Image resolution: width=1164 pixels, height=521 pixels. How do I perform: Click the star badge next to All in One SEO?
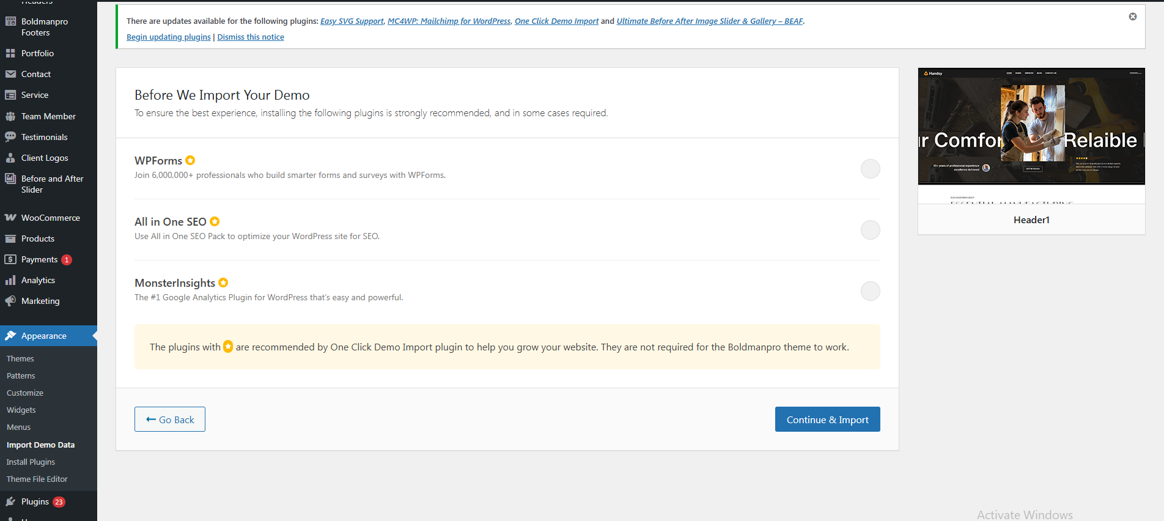click(215, 221)
